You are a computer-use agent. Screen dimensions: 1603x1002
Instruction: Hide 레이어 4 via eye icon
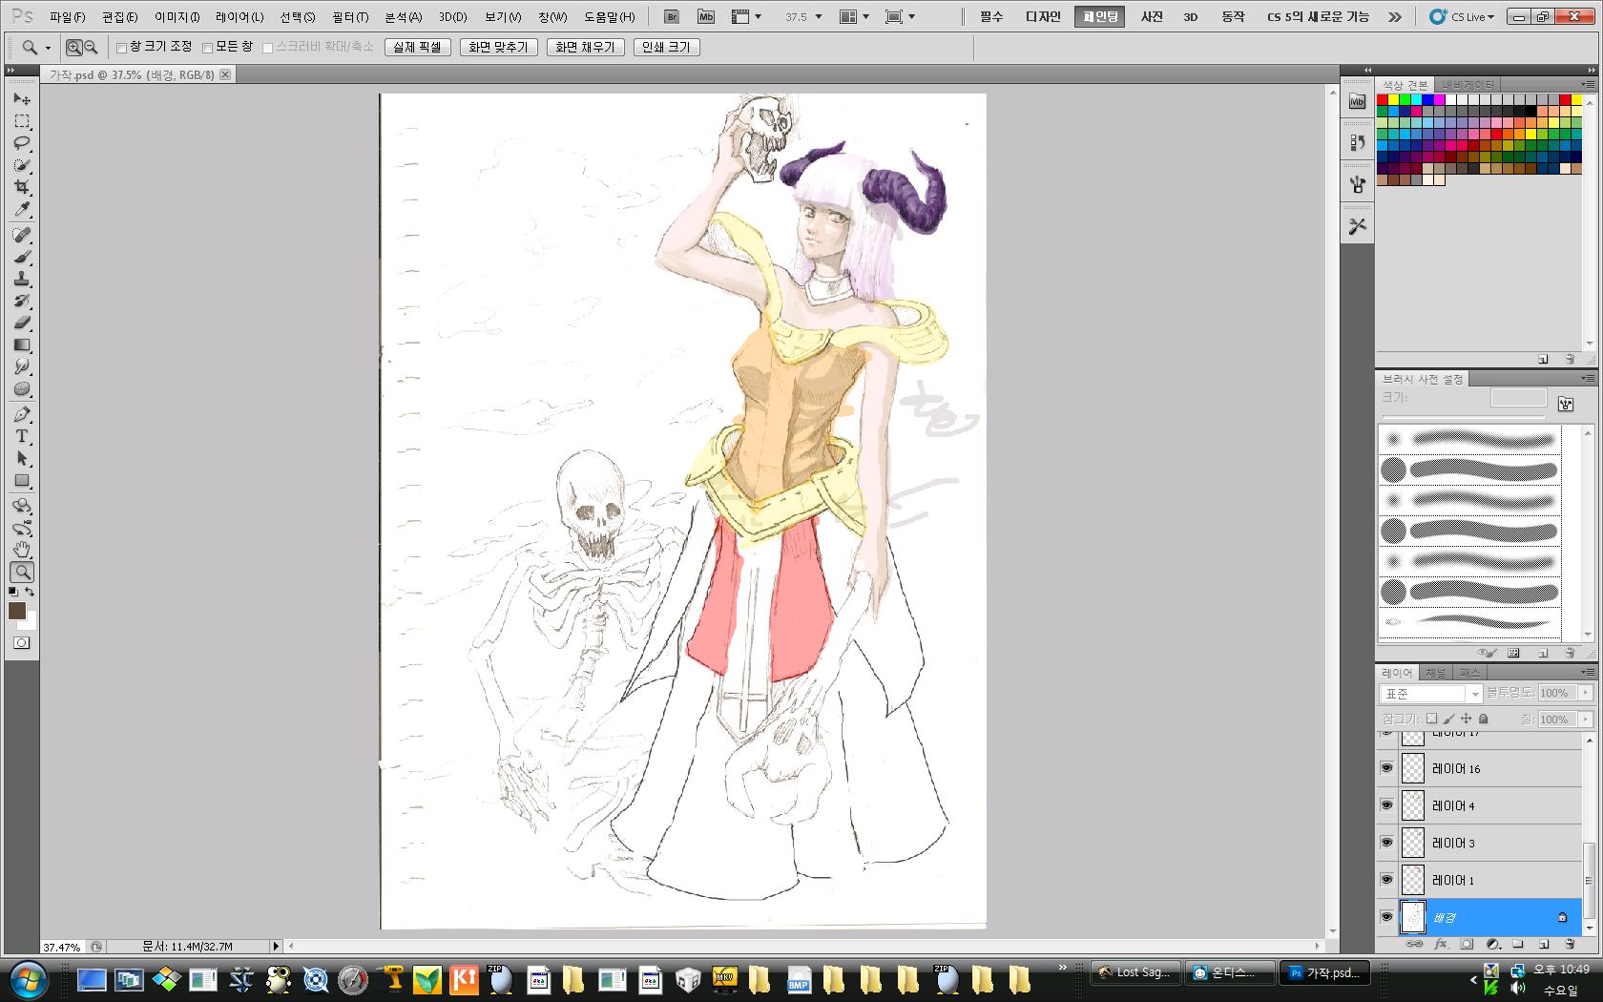pyautogui.click(x=1386, y=805)
